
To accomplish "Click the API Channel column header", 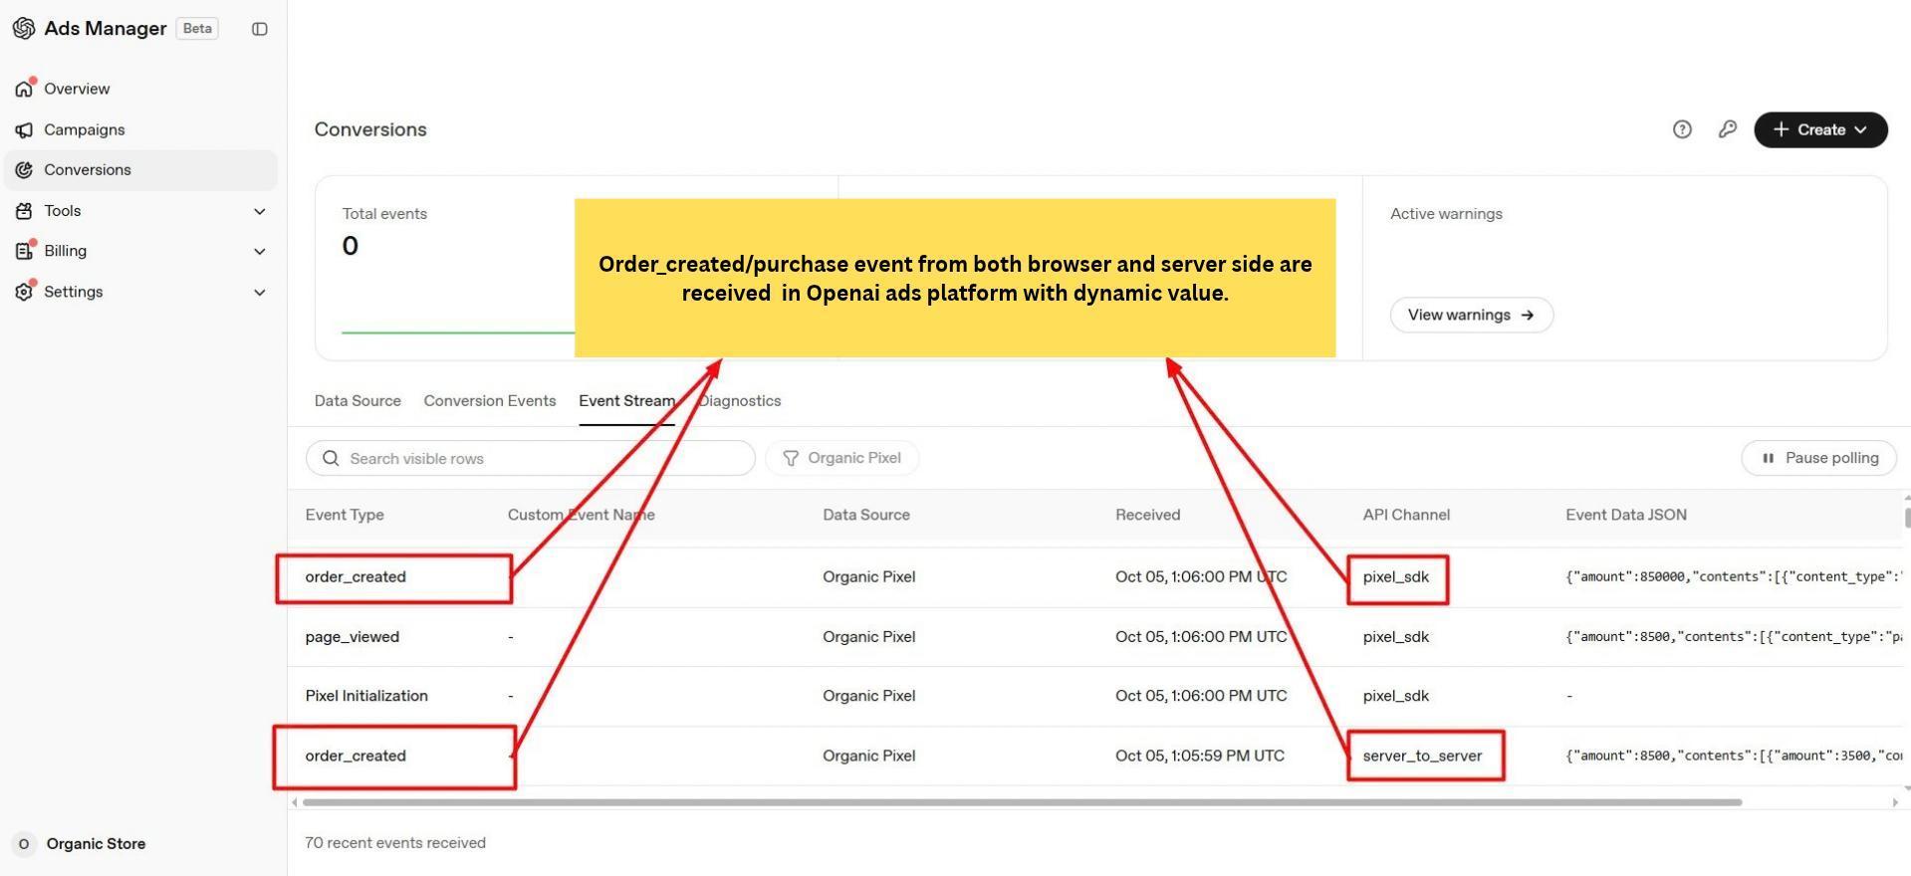I will [1406, 515].
